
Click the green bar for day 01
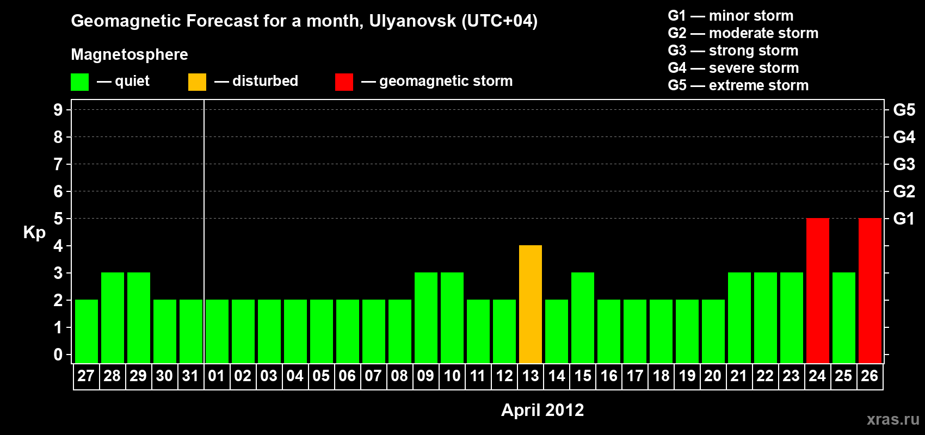(x=217, y=331)
